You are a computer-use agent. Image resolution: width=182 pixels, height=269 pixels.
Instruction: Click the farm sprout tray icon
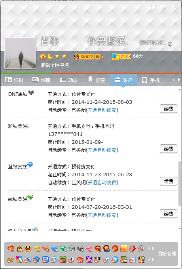[63, 260]
